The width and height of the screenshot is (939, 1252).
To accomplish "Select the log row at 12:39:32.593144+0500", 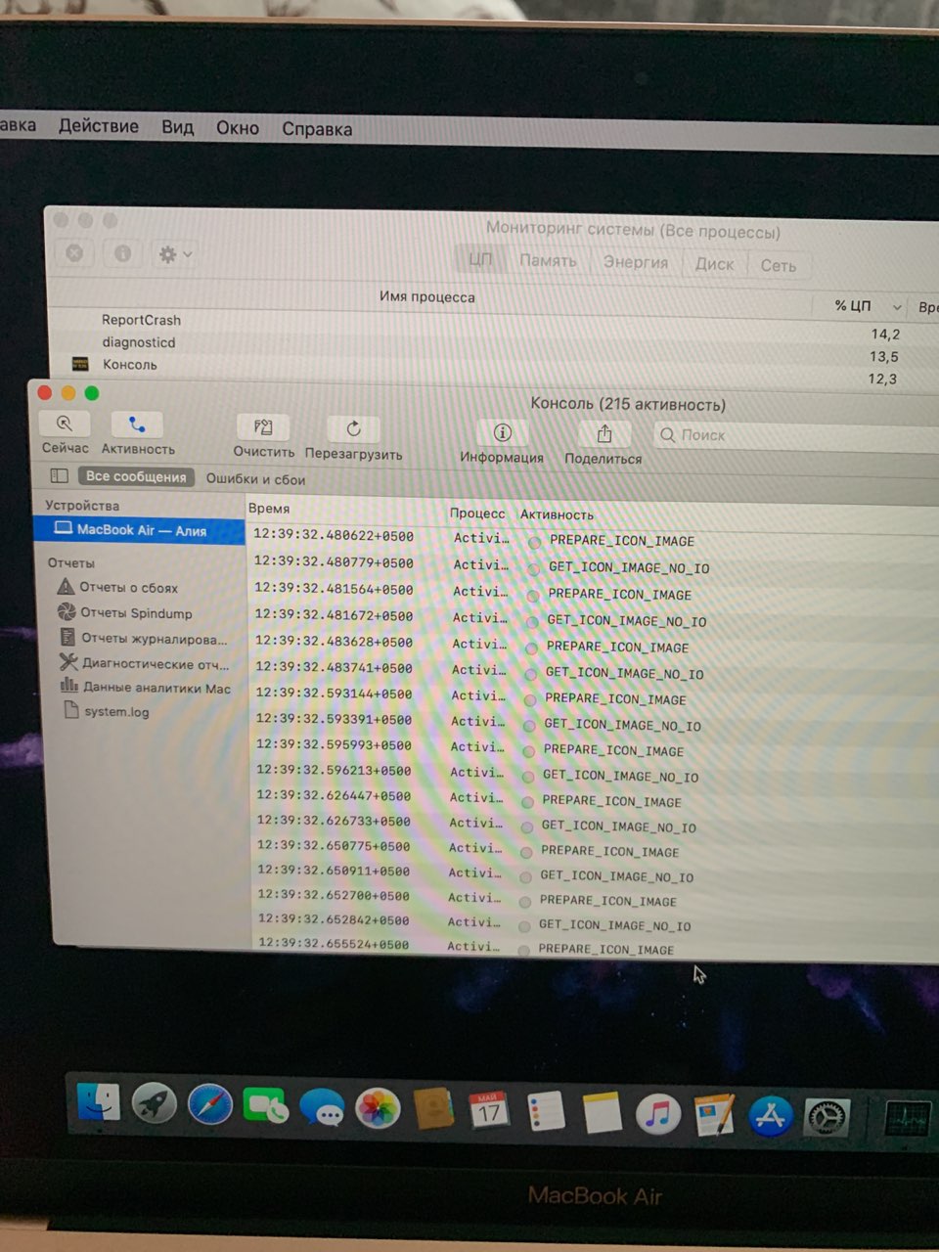I will (x=592, y=696).
